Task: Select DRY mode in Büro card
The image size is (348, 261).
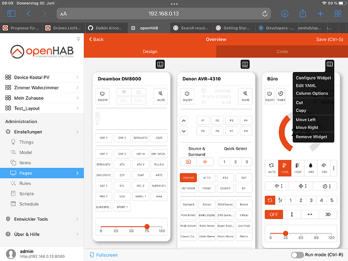Action: 311,168
